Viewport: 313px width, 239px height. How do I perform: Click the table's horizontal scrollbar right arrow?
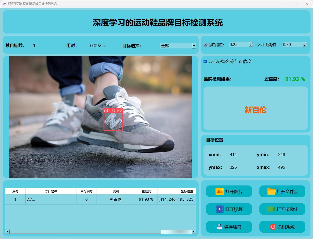(x=194, y=232)
